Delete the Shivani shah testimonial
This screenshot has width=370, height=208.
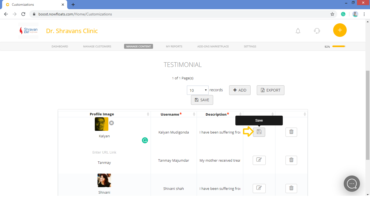291,188
